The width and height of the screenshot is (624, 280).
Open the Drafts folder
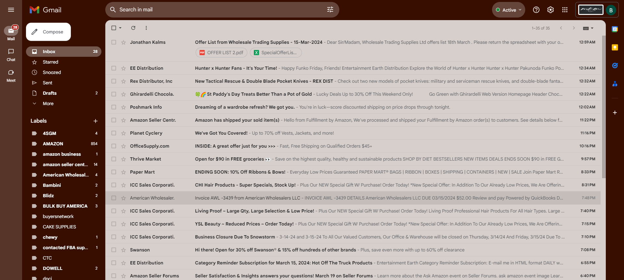(64, 93)
